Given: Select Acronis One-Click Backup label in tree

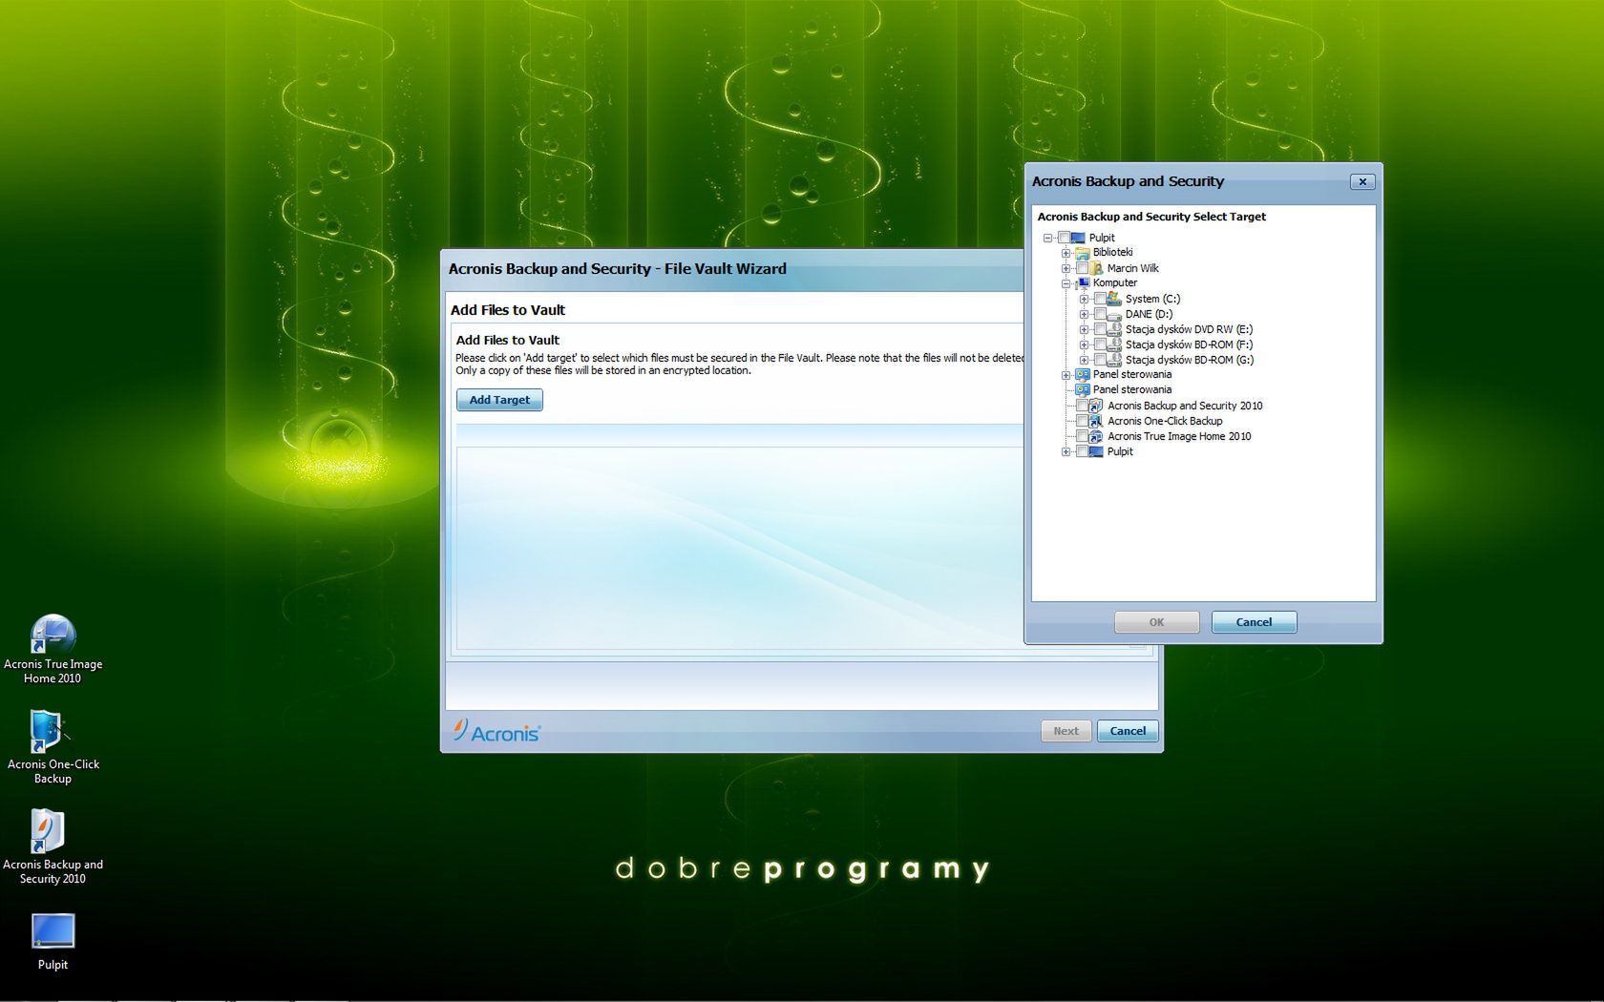Looking at the screenshot, I should (1165, 421).
